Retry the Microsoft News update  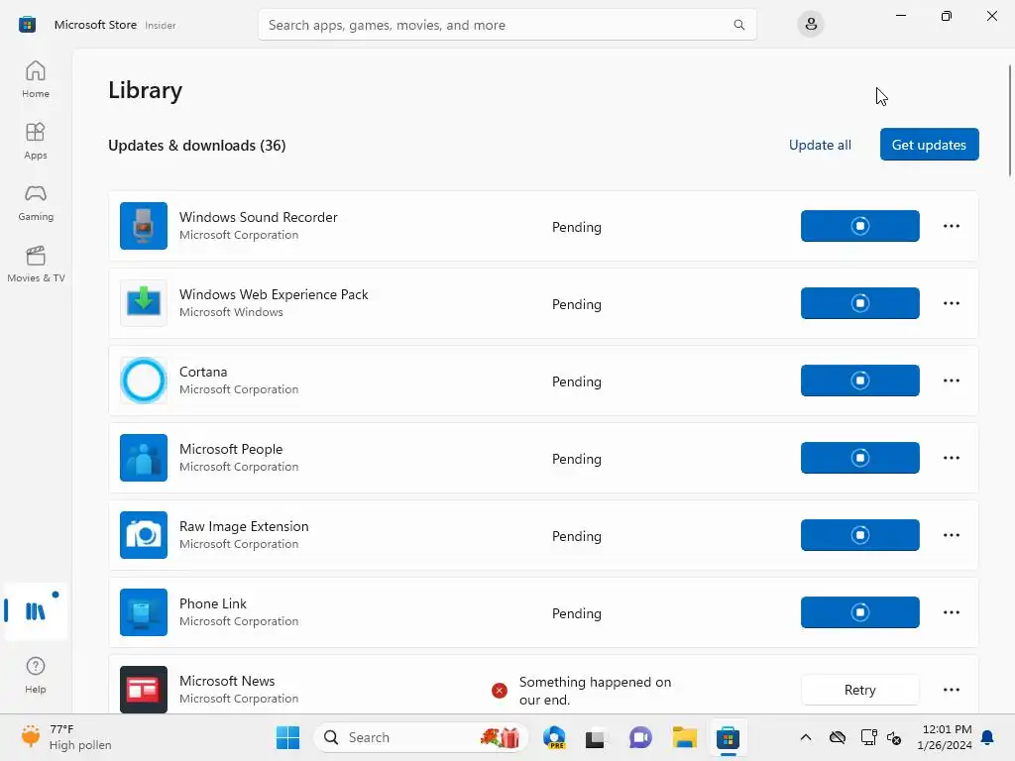coord(859,690)
